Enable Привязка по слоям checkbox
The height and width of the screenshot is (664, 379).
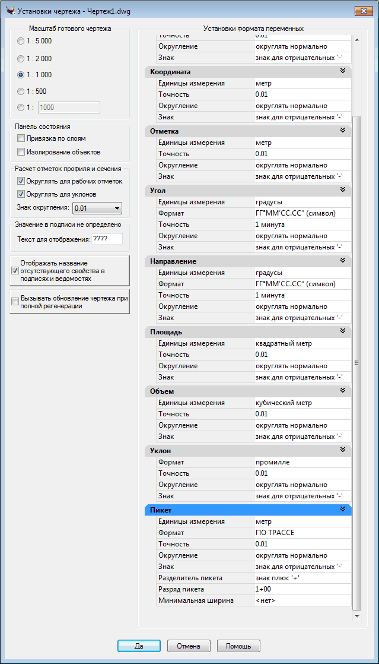click(x=21, y=138)
